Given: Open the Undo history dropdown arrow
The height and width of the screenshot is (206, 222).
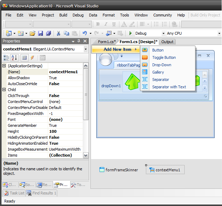Looking at the screenshot, I should (x=91, y=34).
